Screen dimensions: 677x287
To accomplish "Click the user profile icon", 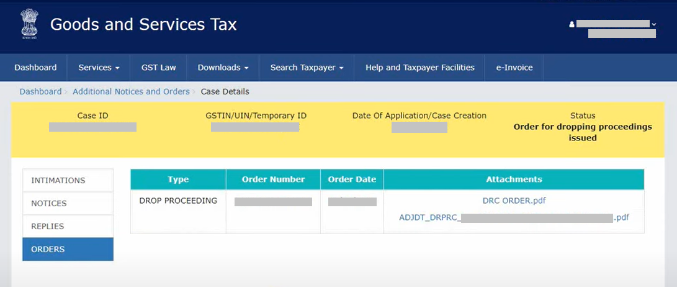I will 572,24.
